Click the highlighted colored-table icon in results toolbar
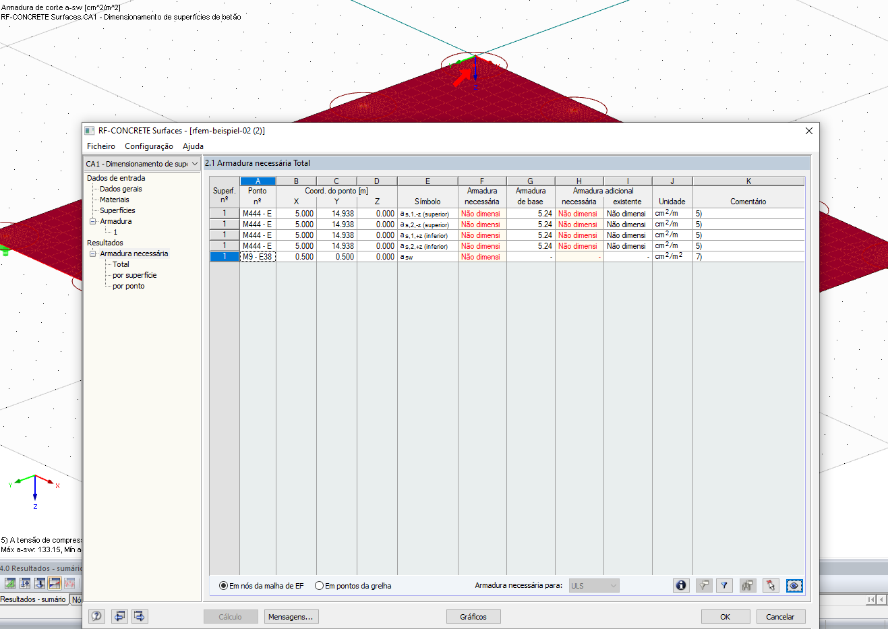 (x=55, y=583)
